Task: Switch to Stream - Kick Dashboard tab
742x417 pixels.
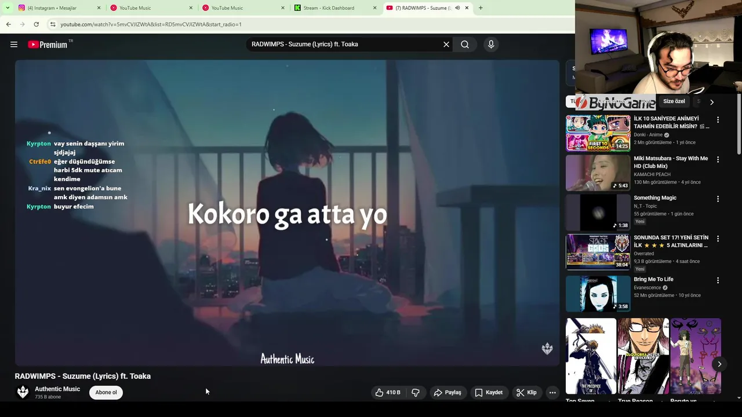Action: click(336, 8)
